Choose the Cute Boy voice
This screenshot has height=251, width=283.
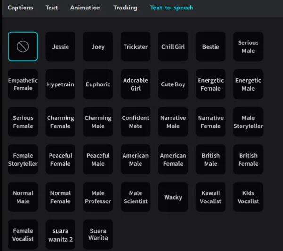click(173, 84)
